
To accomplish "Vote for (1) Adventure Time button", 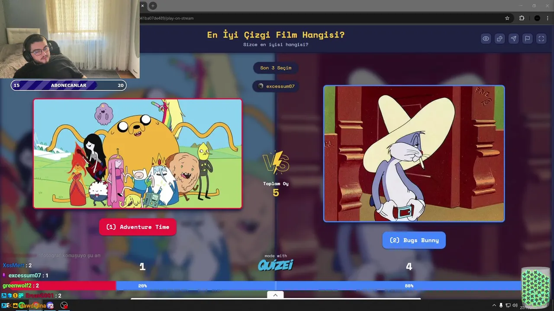I will click(x=138, y=227).
